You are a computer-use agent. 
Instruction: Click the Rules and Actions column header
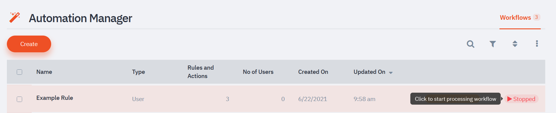[x=201, y=72]
